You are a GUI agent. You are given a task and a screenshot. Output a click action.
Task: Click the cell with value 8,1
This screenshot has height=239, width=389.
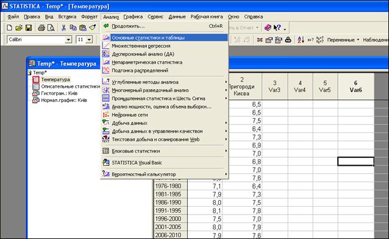click(205, 211)
